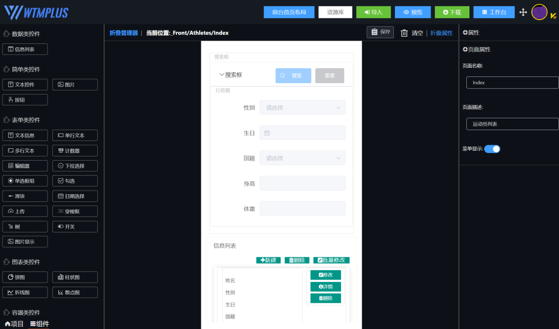The height and width of the screenshot is (329, 559).
Task: Select the 日期选择 date picker widget
Action: click(x=75, y=196)
